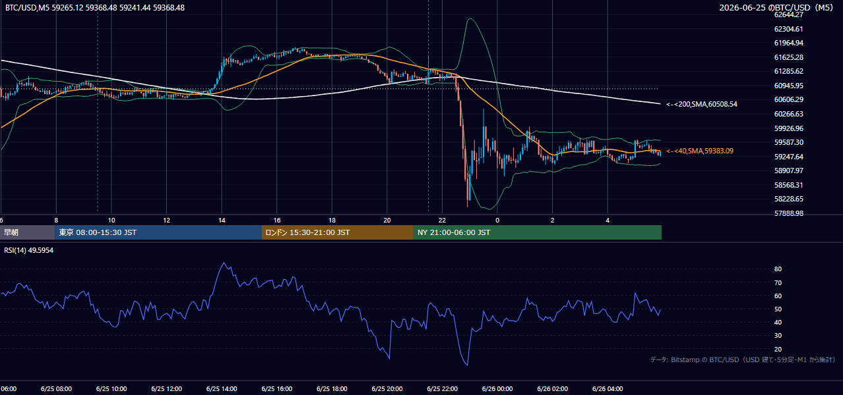
Task: Click the bottom date label 6/25 08:00
Action: [x=56, y=388]
